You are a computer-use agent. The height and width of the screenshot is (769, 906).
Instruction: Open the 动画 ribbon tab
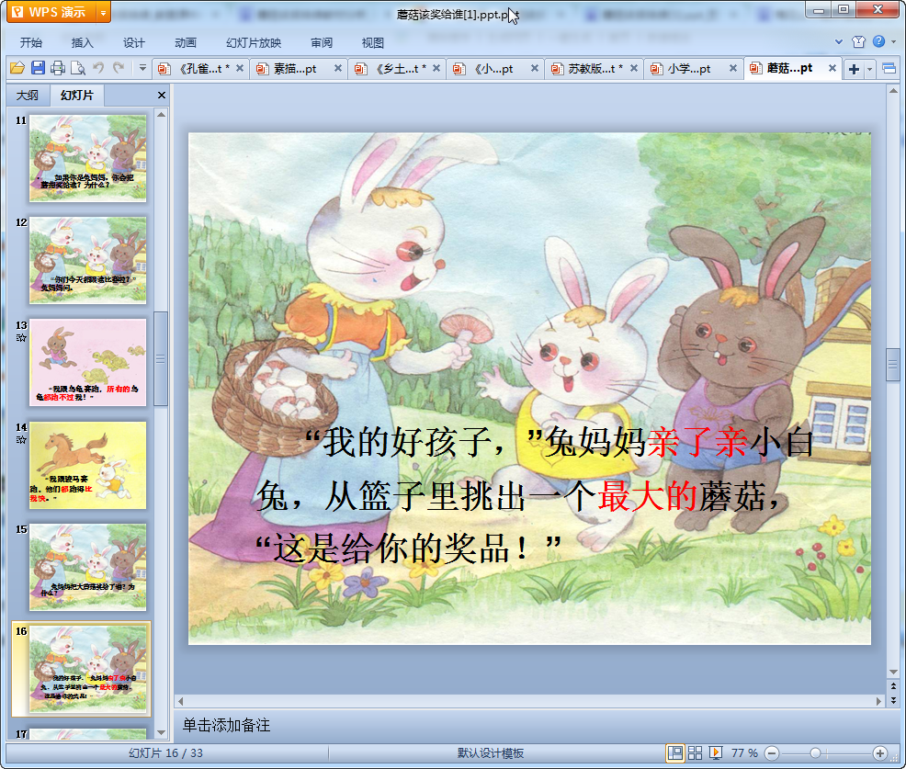[186, 43]
